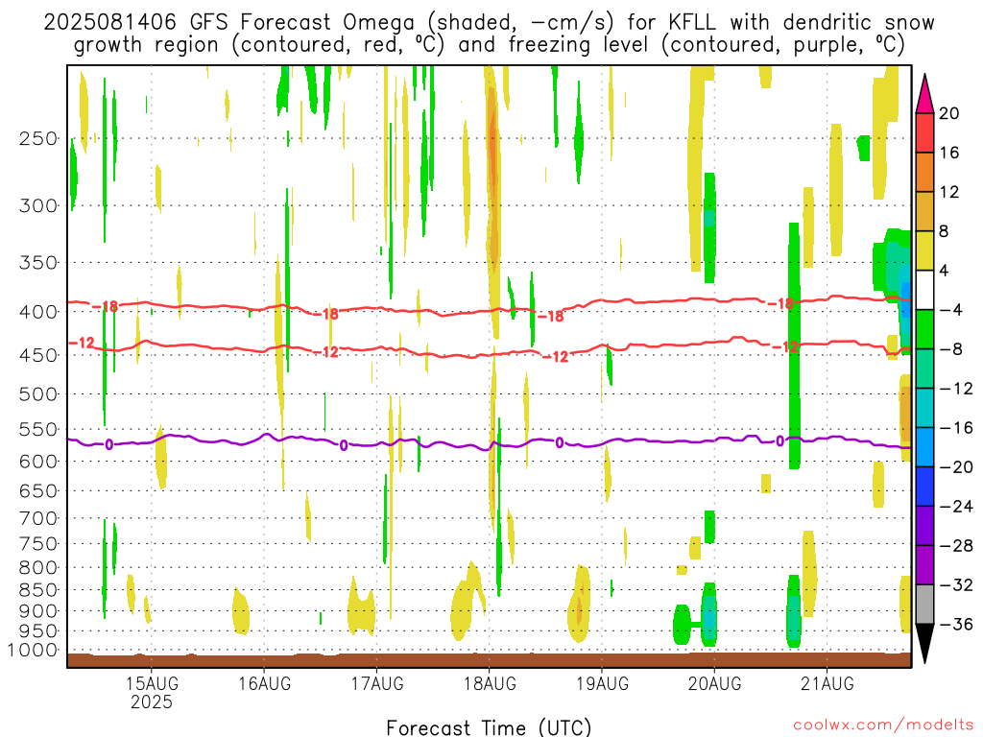Viewport: 983px width, 737px height.
Task: Select the -4 value on the colorbar
Action: pos(950,310)
